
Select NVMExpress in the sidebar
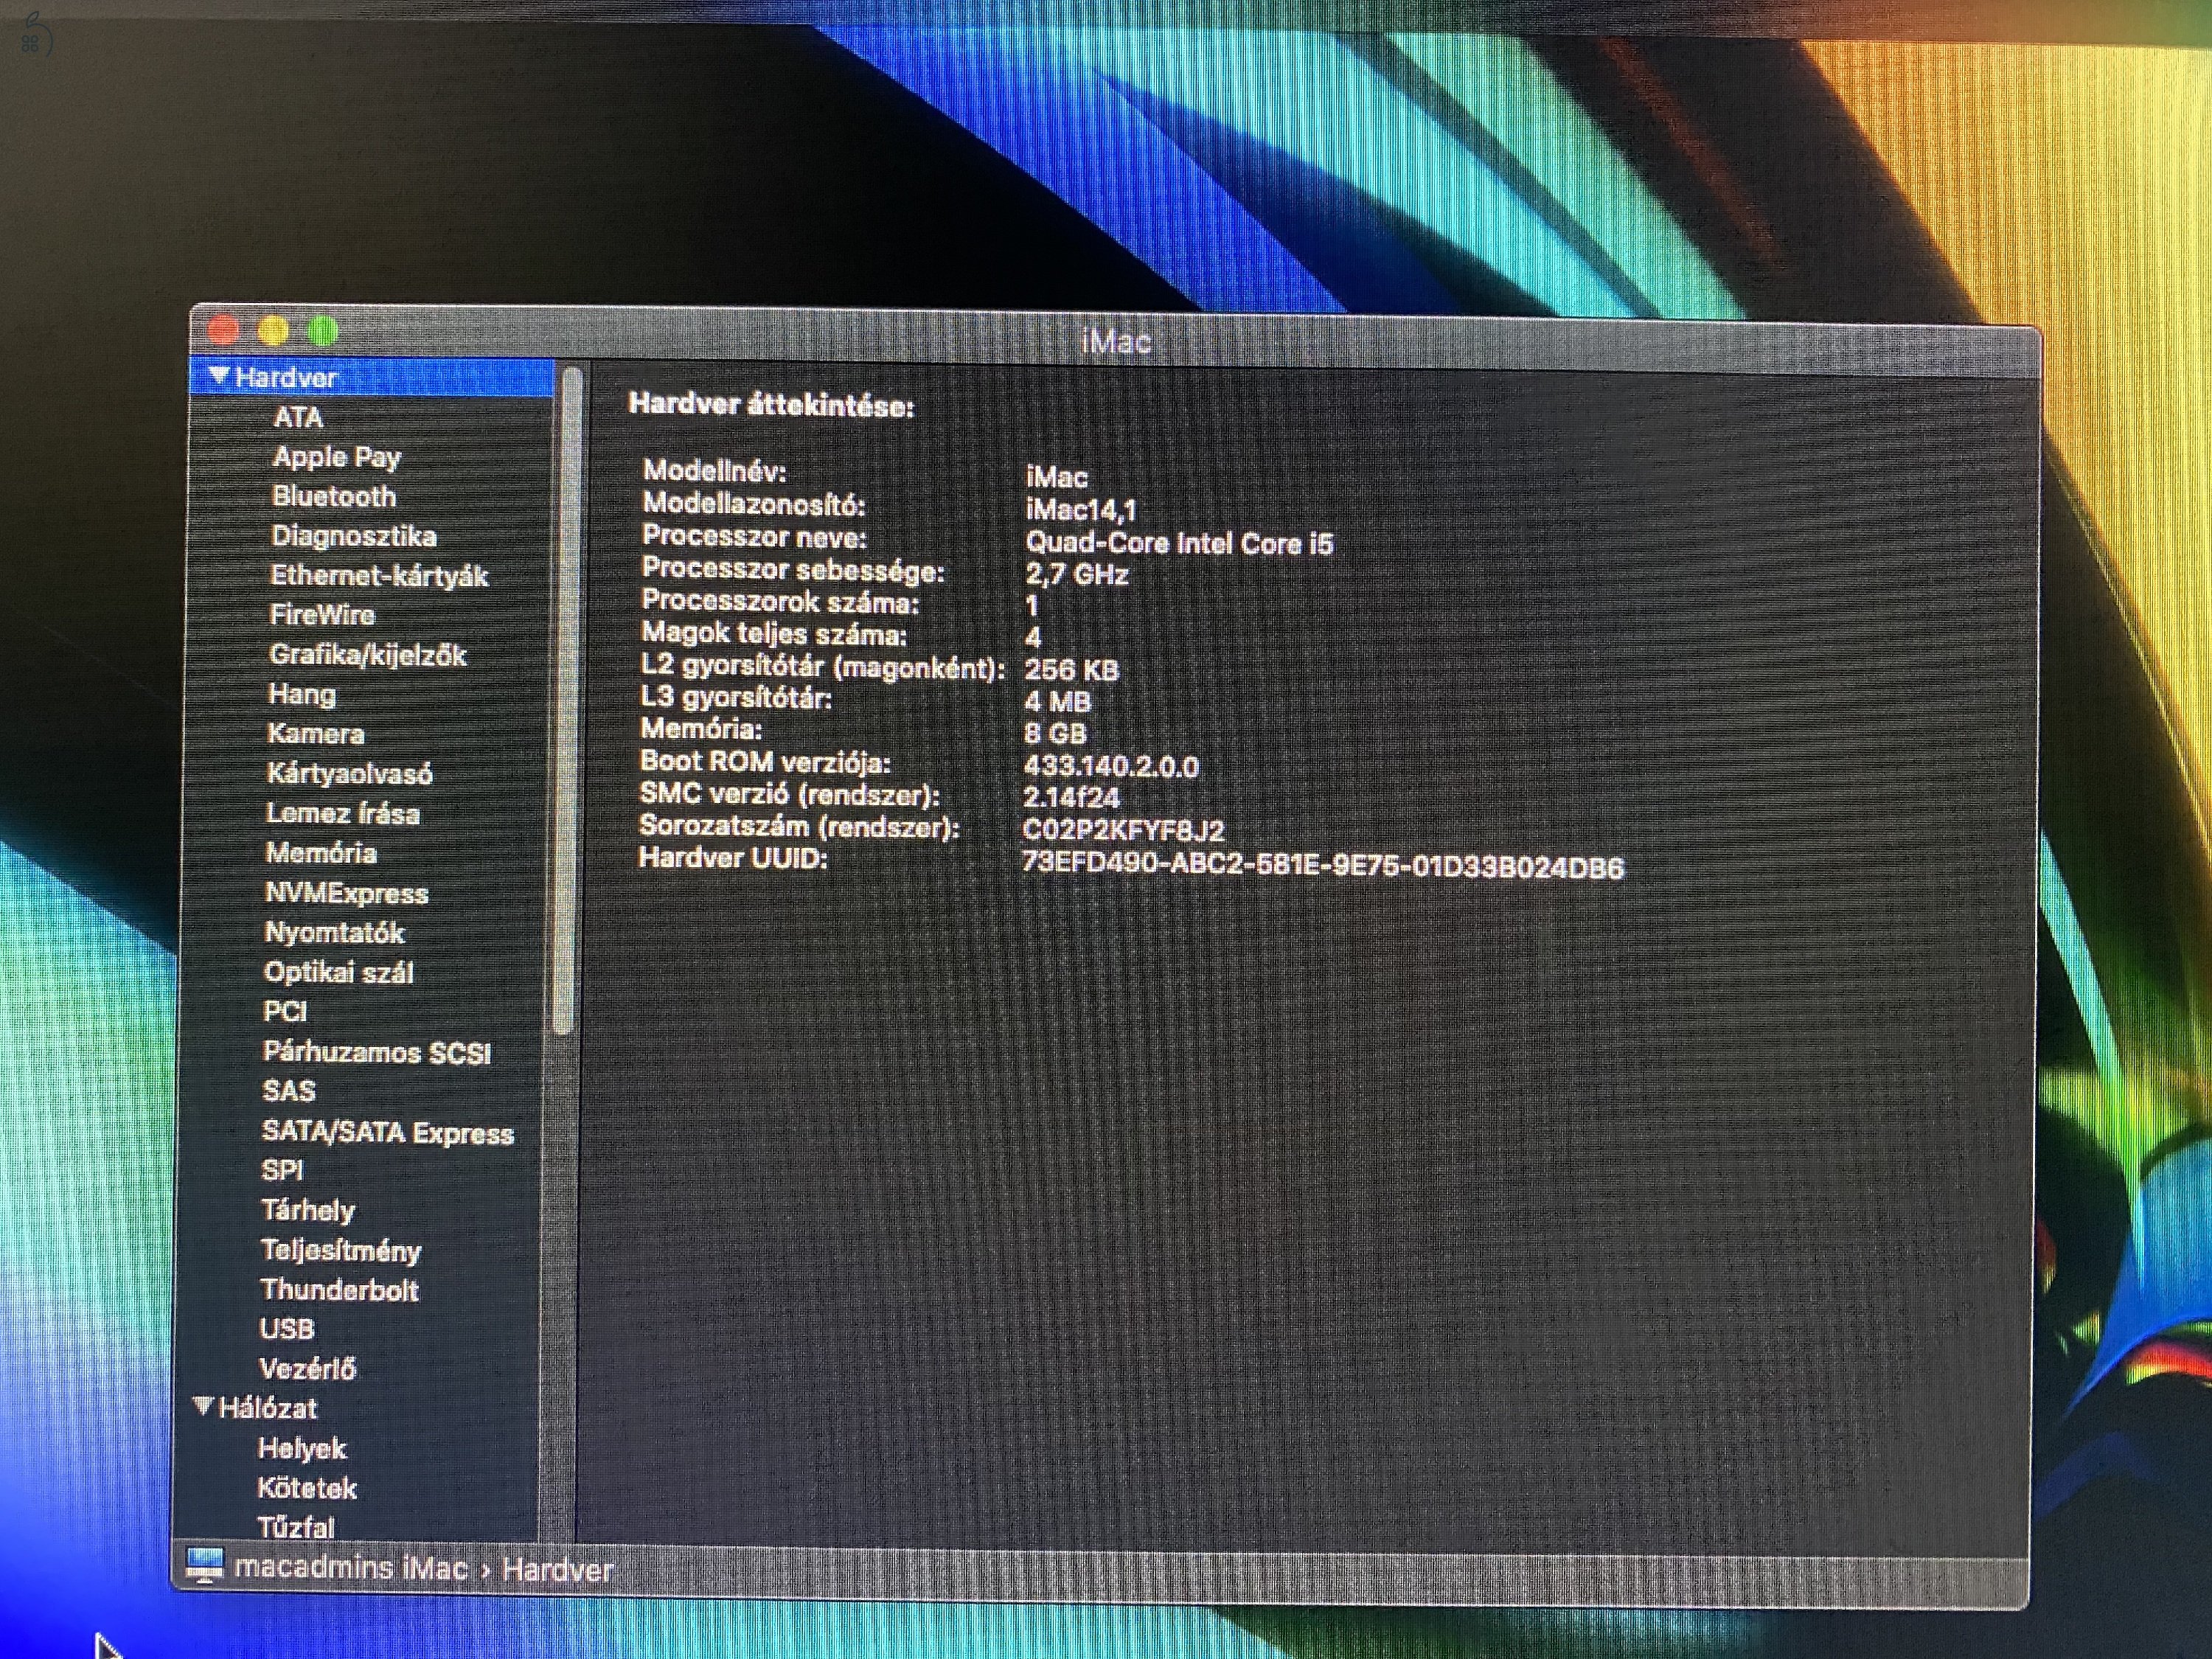347,892
